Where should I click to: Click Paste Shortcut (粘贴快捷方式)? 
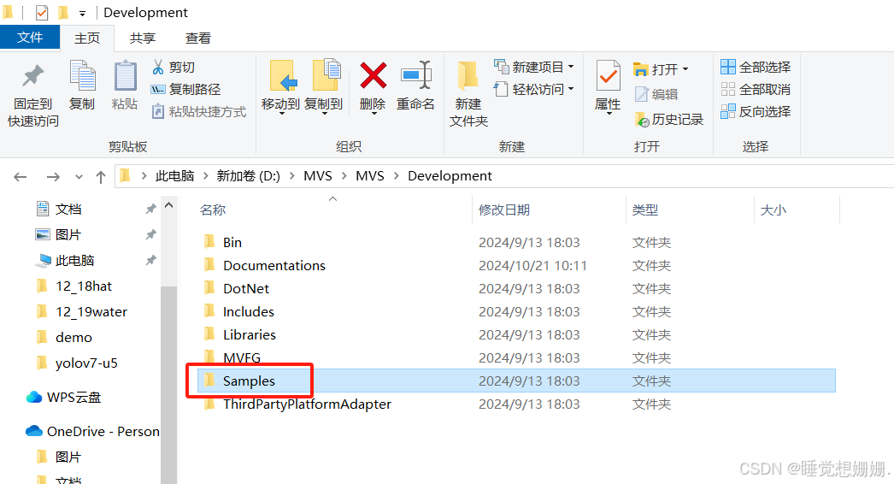tap(199, 111)
